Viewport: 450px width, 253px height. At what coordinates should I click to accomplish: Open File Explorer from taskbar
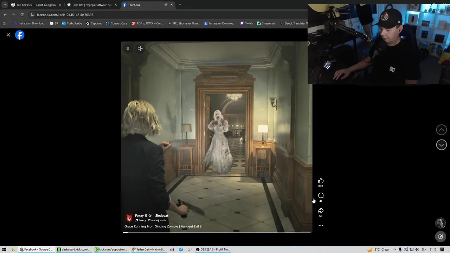13,249
